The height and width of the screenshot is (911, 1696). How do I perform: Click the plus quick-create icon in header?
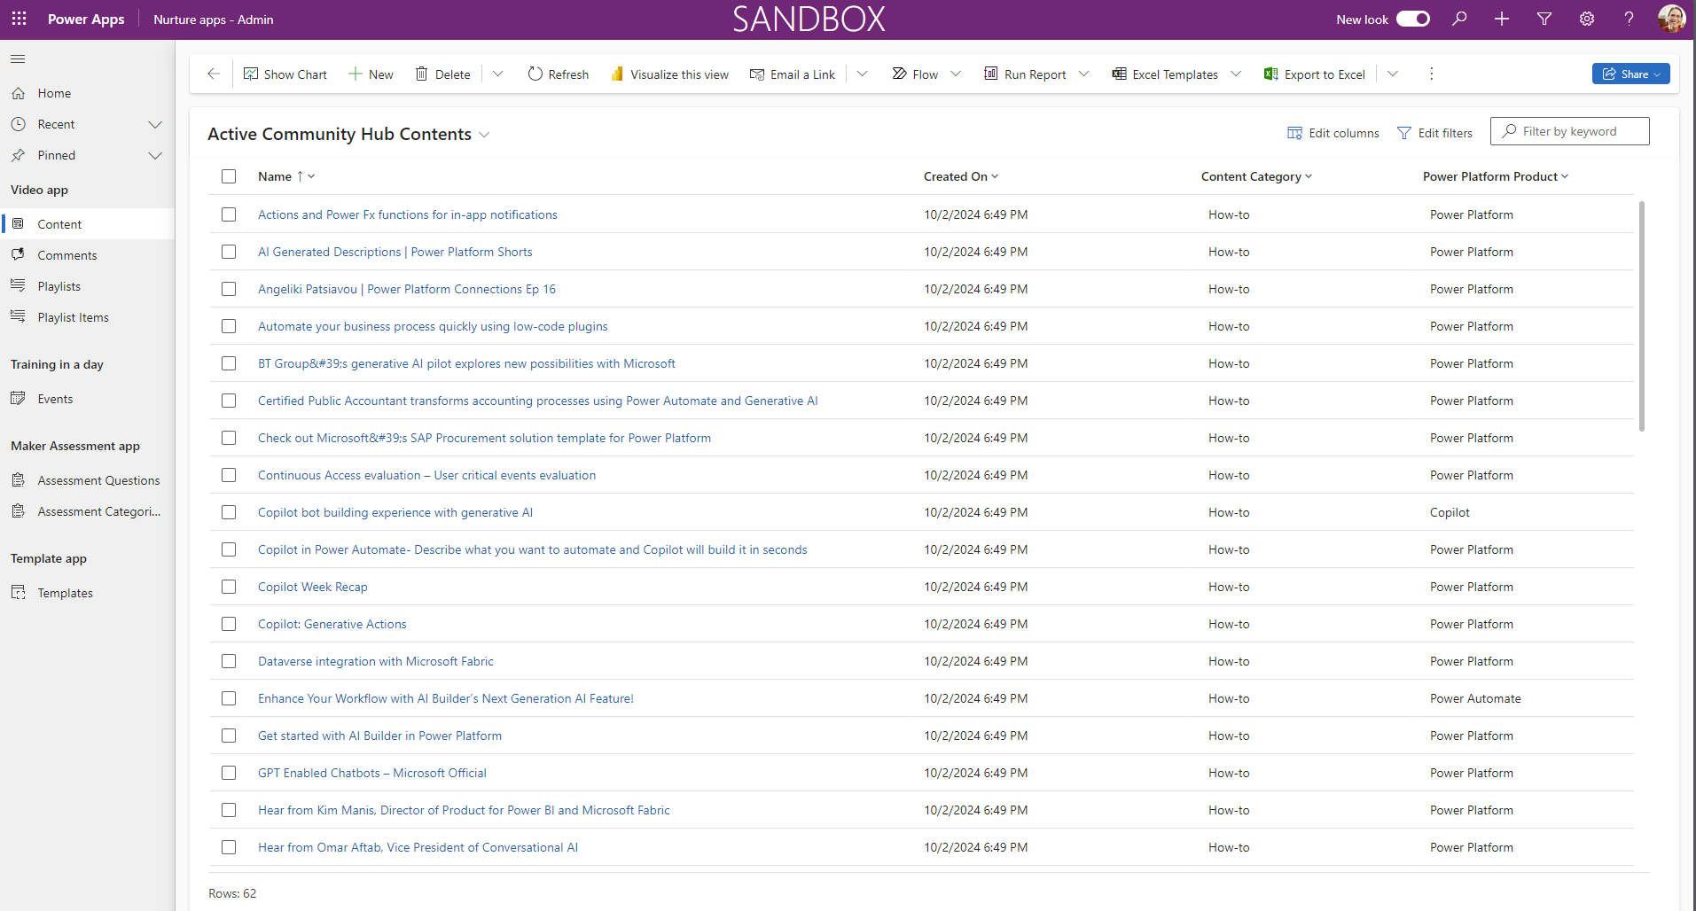1502,19
